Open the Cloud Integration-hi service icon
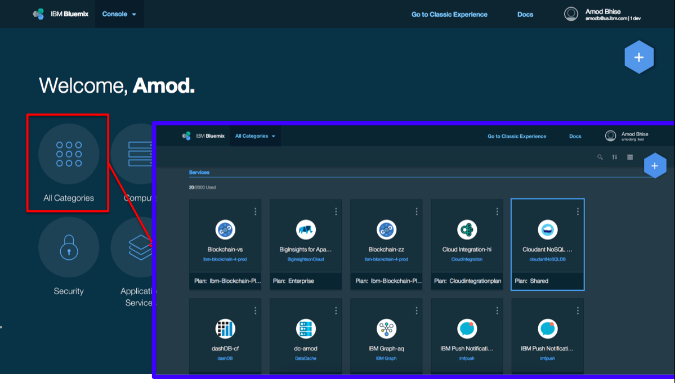The height and width of the screenshot is (383, 675). (x=467, y=229)
